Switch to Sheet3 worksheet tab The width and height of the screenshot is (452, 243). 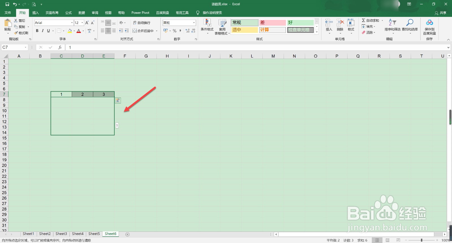tap(61, 234)
